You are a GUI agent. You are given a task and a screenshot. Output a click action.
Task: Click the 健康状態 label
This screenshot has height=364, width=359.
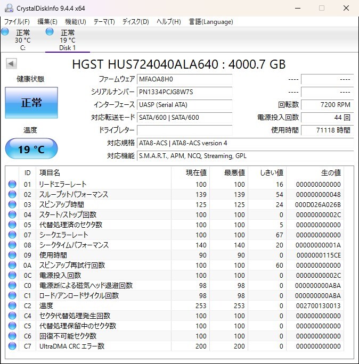30,79
